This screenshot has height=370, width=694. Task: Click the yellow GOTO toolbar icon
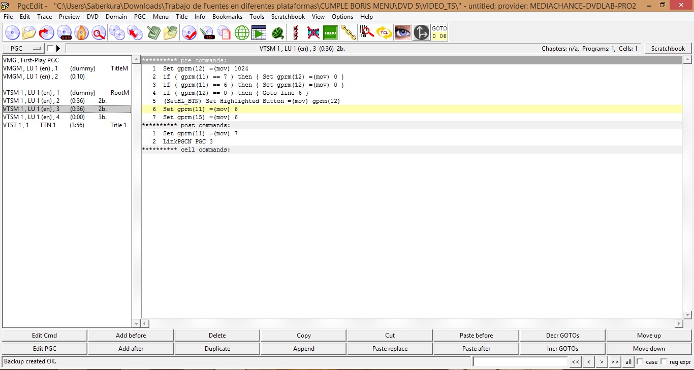(x=439, y=33)
